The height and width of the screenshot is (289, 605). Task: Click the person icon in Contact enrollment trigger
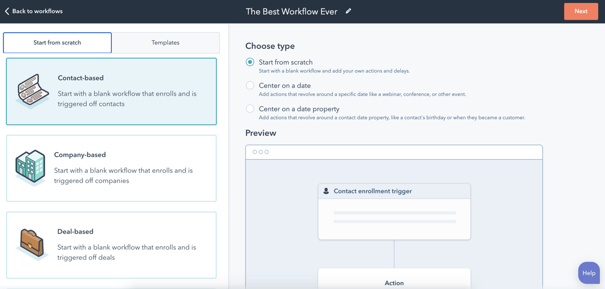pos(326,191)
